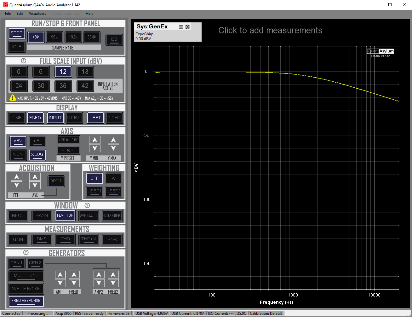Open the Help menu
This screenshot has height=317, width=412.
pos(89,14)
